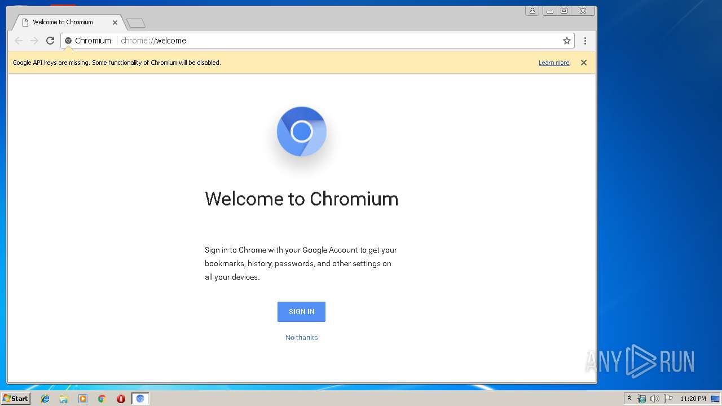Close the Chromium window

[x=583, y=11]
